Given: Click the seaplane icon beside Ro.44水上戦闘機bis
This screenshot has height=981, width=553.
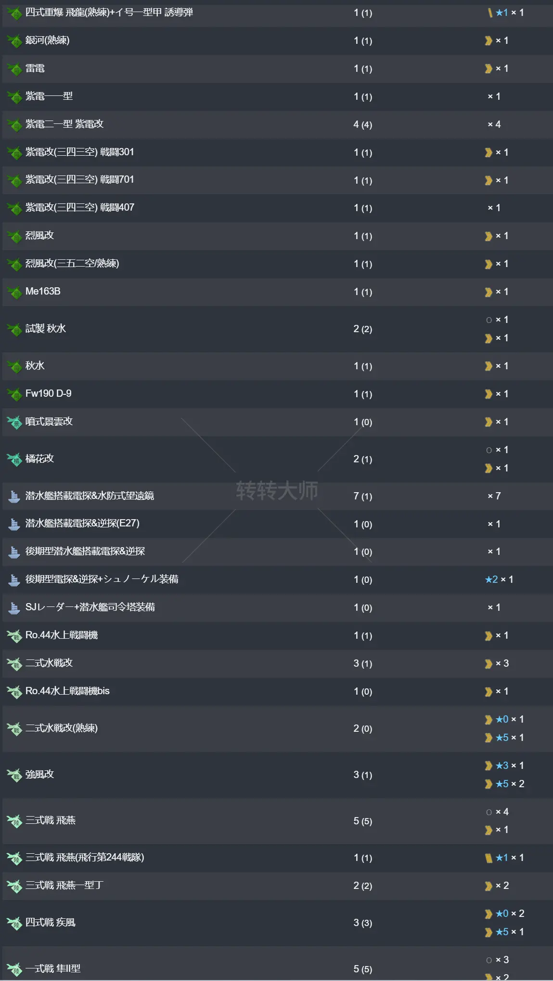Looking at the screenshot, I should pos(15,691).
